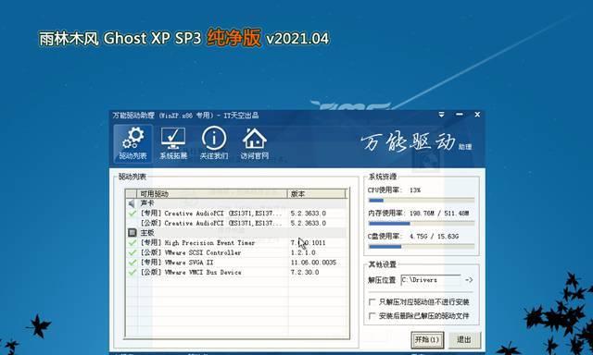
Task: Select the 声卡 category row label
Action: click(x=147, y=203)
